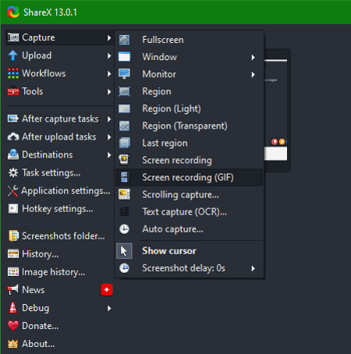Click the Hotkey settings key icon
Viewport: 351px width, 354px height.
13,209
